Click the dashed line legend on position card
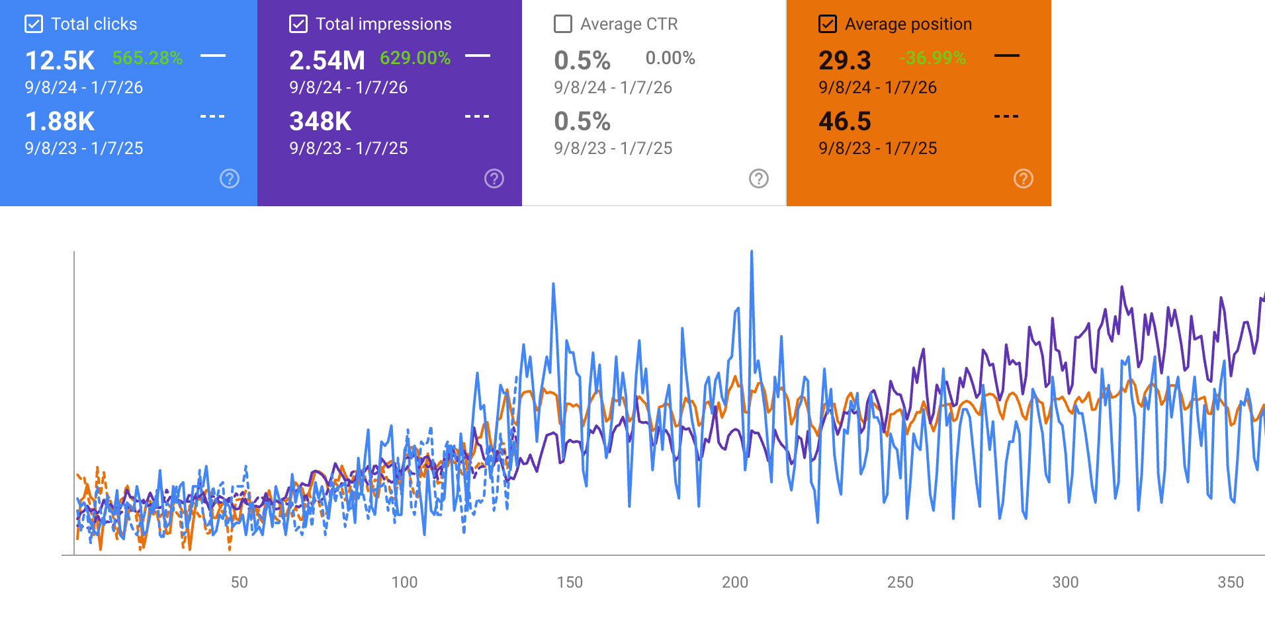Viewport: 1265px width, 622px height. [x=1007, y=116]
